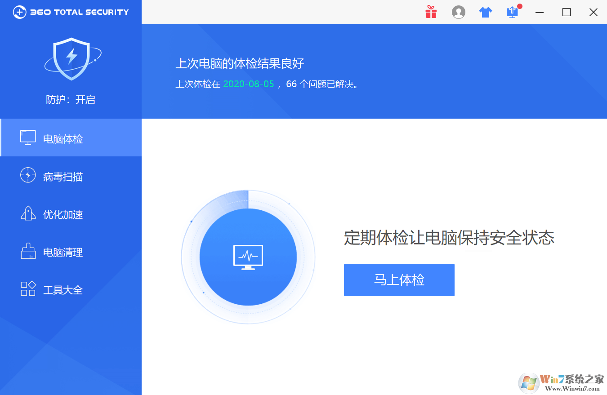The height and width of the screenshot is (395, 607).
Task: Open the message center icon with red dot
Action: point(512,12)
